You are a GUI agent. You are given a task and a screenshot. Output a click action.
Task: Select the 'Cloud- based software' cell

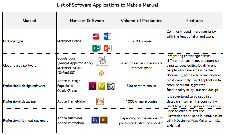[x=29, y=66]
